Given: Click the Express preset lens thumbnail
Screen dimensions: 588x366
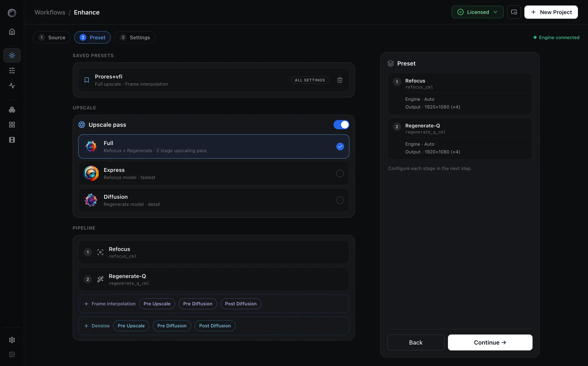Looking at the screenshot, I should click(x=91, y=173).
